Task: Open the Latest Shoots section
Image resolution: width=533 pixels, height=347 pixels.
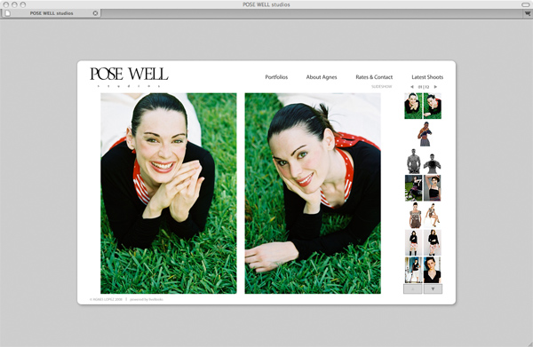Action: 427,77
